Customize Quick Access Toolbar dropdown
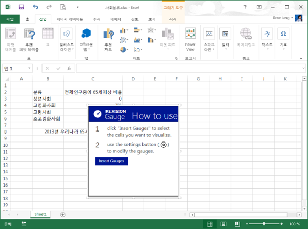The height and width of the screenshot is (229, 308). click(77, 7)
